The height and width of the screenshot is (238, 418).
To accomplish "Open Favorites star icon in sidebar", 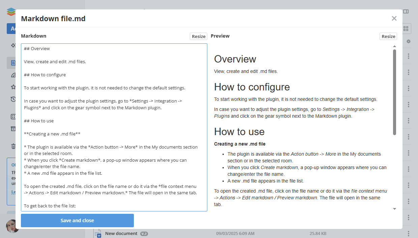I will 13,87.
